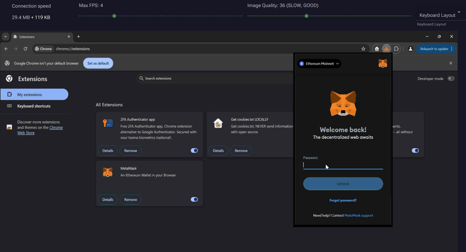Viewport: 466px width, 252px height.
Task: Reload the page with the refresh icon
Action: pyautogui.click(x=25, y=49)
